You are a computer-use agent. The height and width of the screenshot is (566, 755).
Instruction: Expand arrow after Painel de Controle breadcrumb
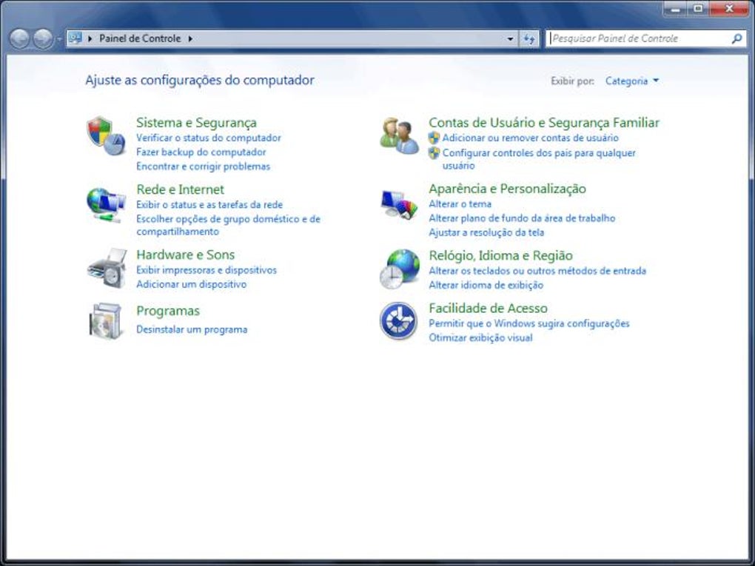coord(190,38)
